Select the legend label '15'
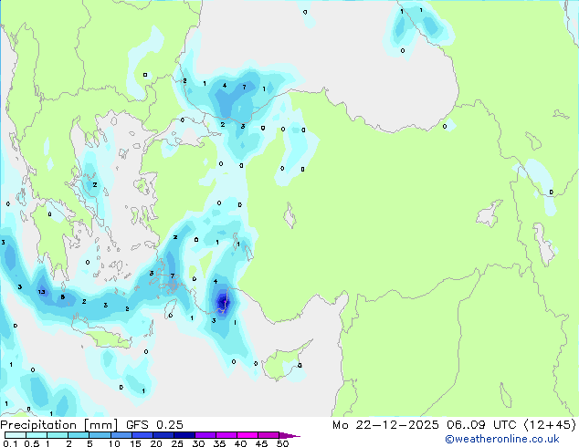 [135, 443]
